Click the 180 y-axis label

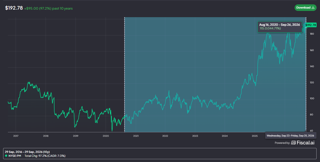312,34
